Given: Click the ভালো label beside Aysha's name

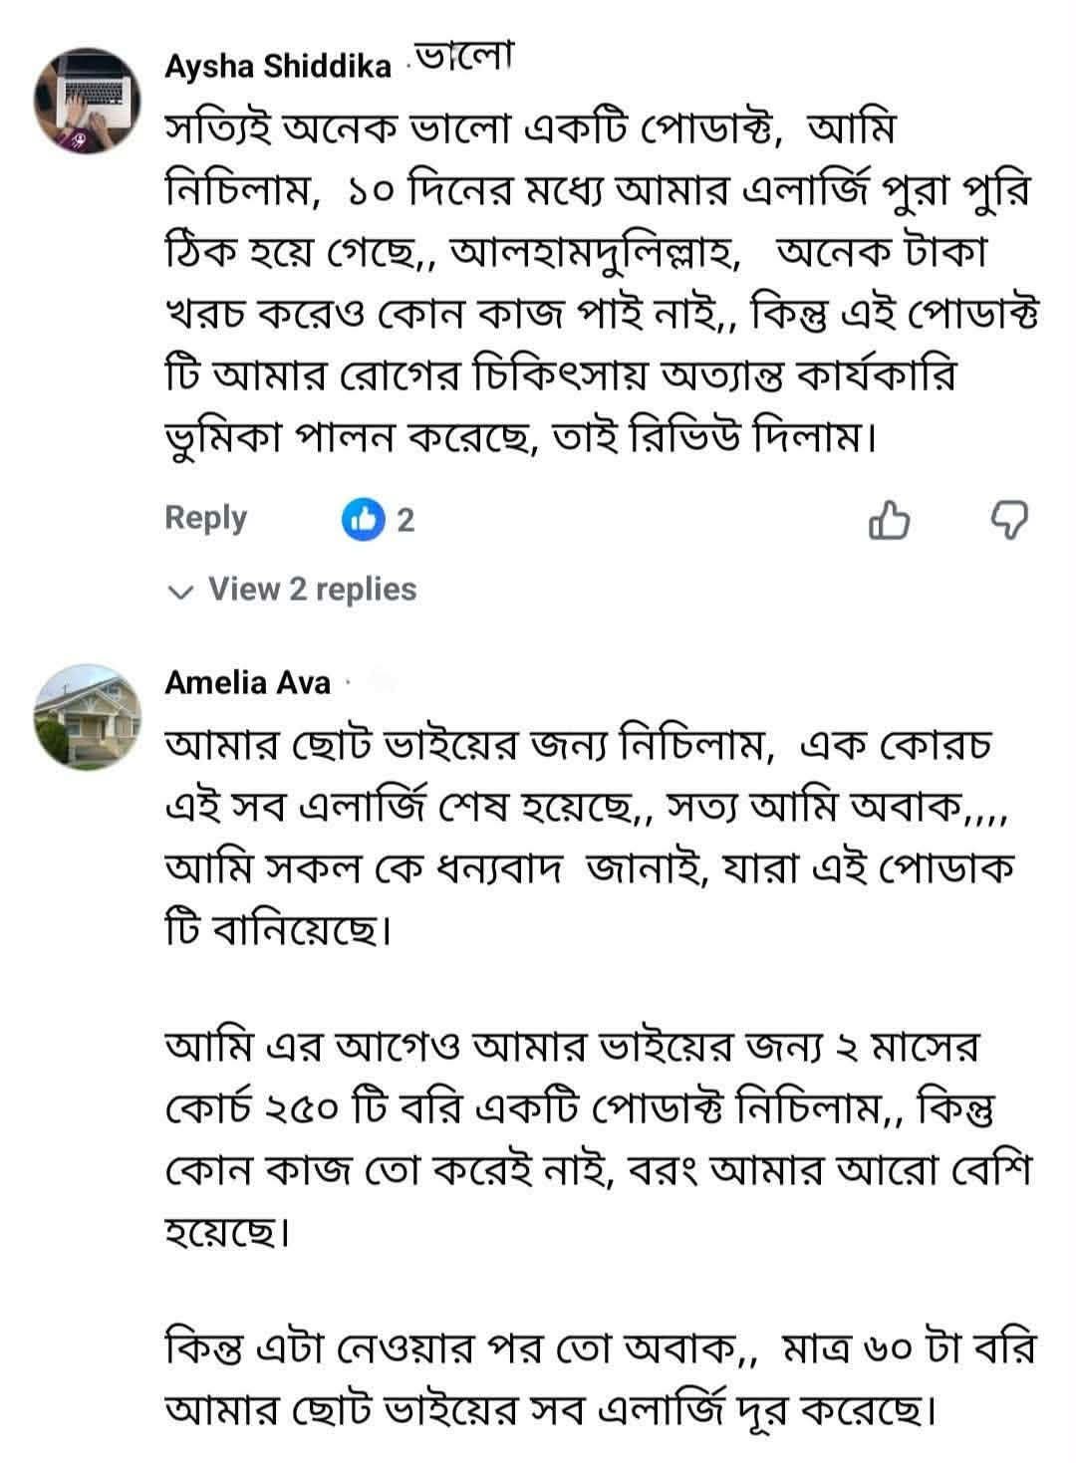Looking at the screenshot, I should [x=462, y=58].
